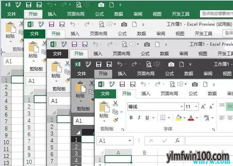This screenshot has width=233, height=166.
Task: Click Save As icon in frontmost window toolbar
Action: [x=133, y=85]
